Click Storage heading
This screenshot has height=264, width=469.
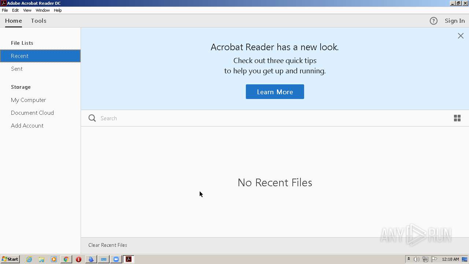(x=21, y=87)
